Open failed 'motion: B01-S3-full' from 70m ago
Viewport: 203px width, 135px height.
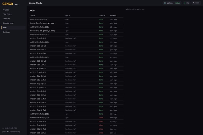[76, 125]
